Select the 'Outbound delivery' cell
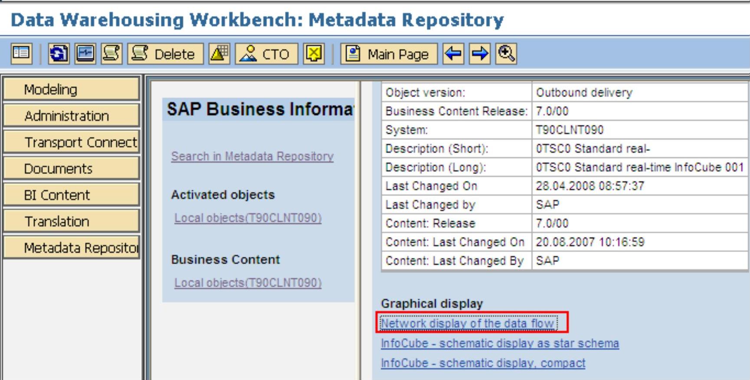The height and width of the screenshot is (380, 750). tap(640, 92)
